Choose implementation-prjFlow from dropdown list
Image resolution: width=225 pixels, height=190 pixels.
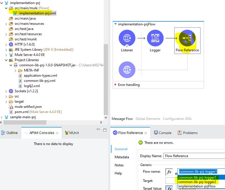click(x=201, y=186)
